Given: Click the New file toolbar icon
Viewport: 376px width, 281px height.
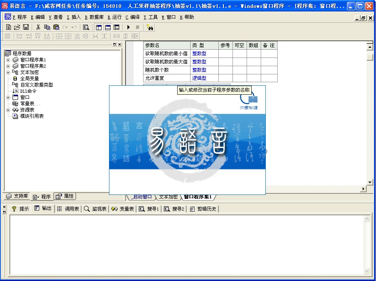Looking at the screenshot, I should coord(9,27).
